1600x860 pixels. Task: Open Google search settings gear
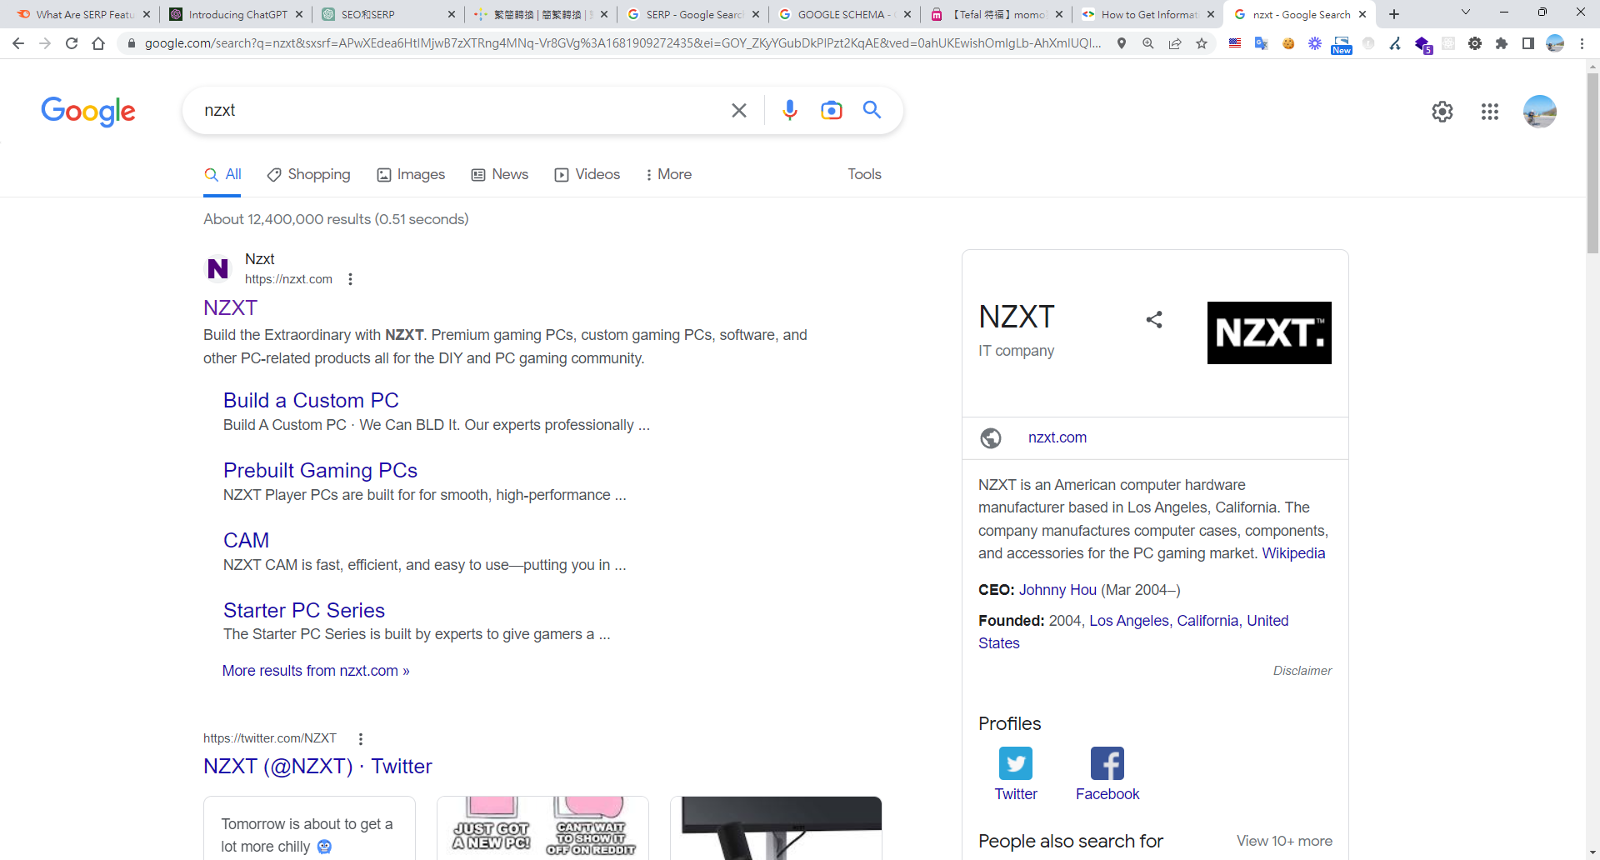[x=1442, y=112]
